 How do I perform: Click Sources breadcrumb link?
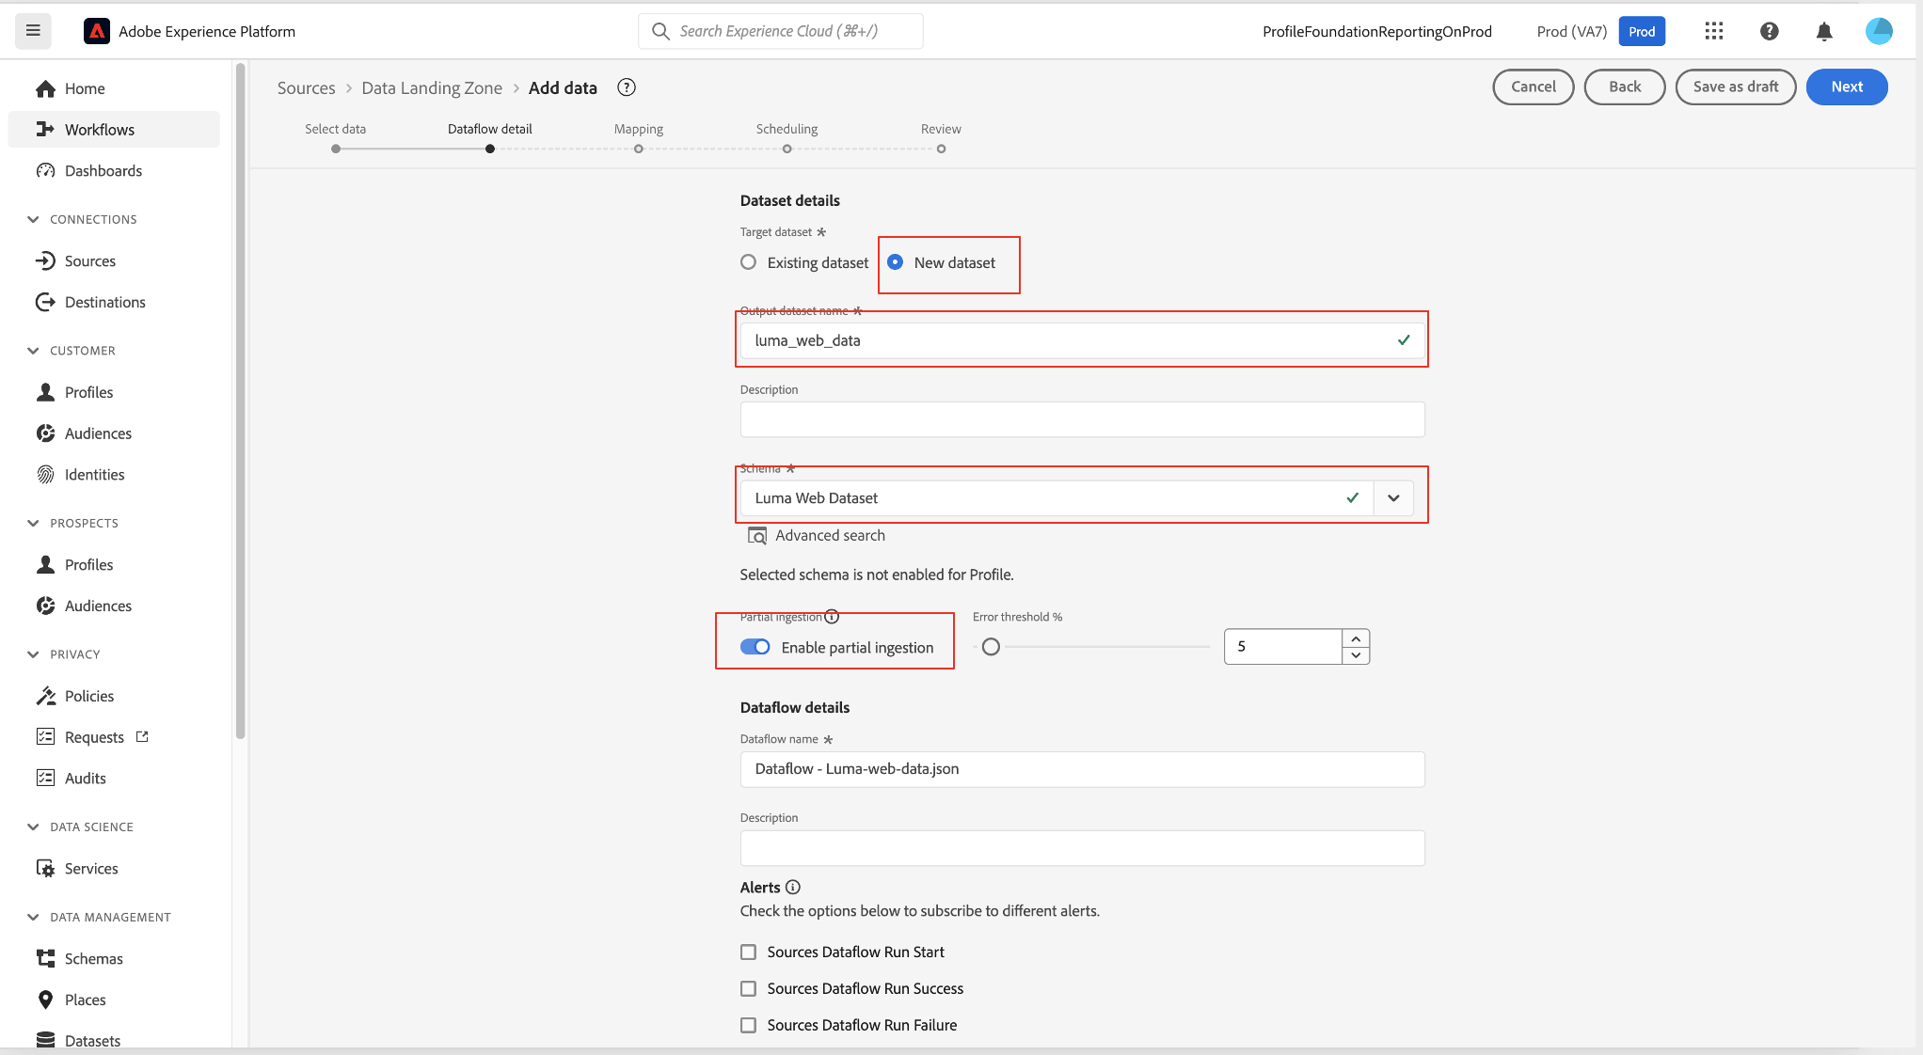pos(306,87)
